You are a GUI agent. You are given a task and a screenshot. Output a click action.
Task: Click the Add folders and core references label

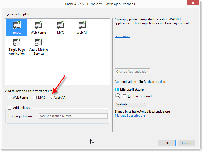[x=29, y=91]
